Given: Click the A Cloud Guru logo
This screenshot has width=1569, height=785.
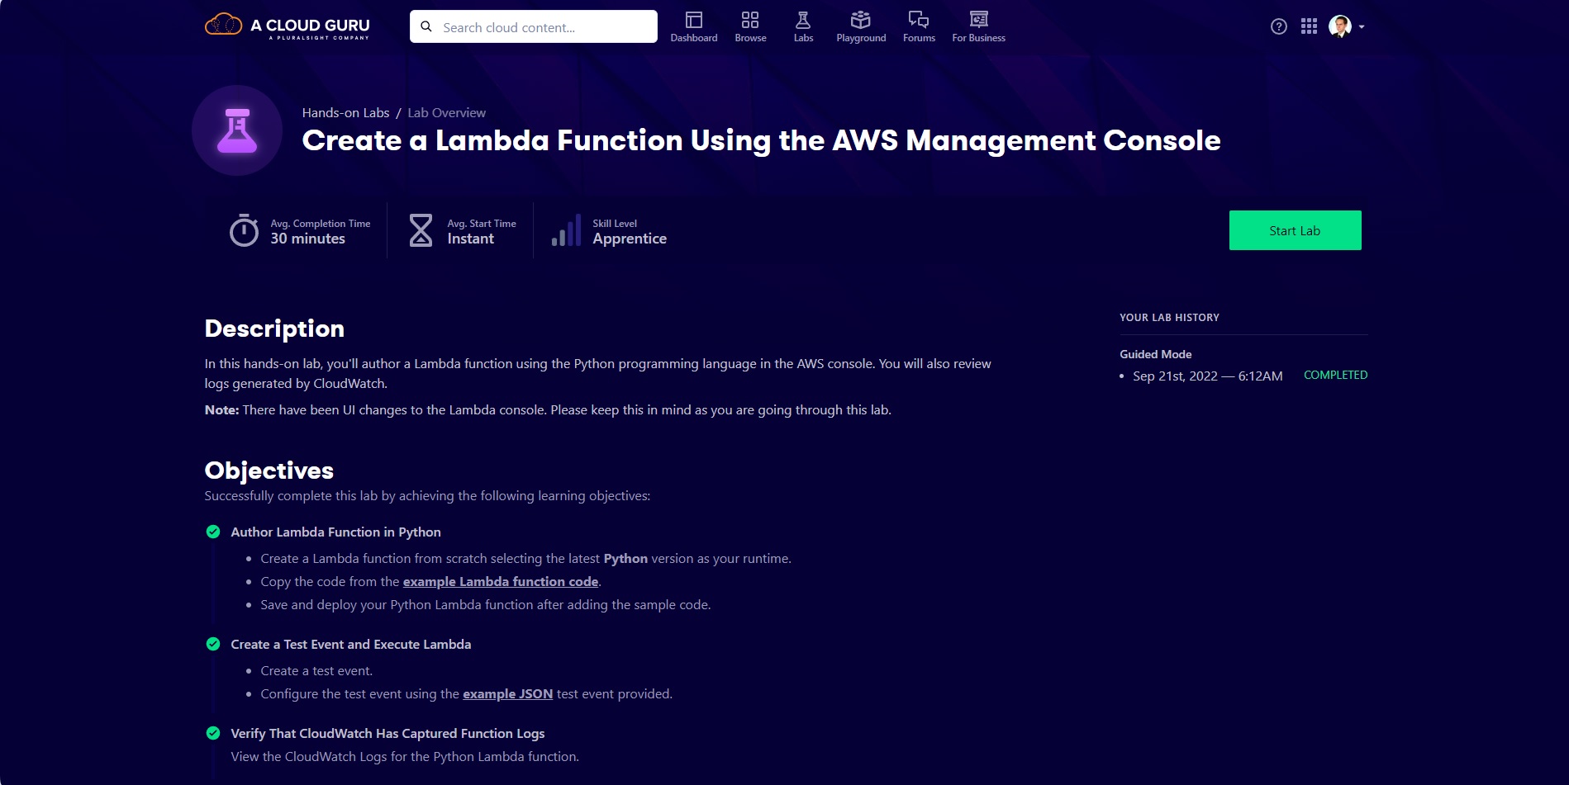Looking at the screenshot, I should 288,26.
